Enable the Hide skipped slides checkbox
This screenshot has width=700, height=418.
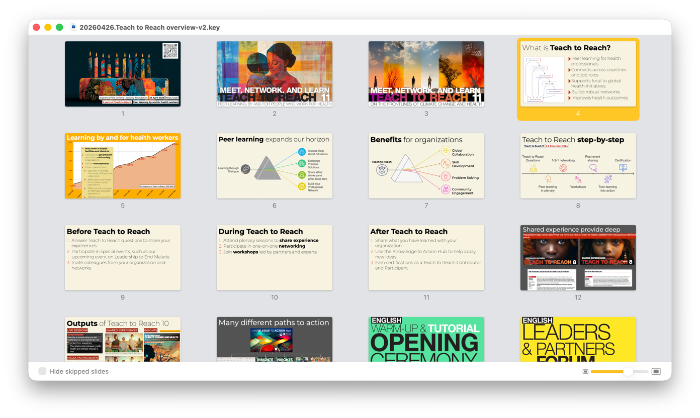tap(43, 371)
